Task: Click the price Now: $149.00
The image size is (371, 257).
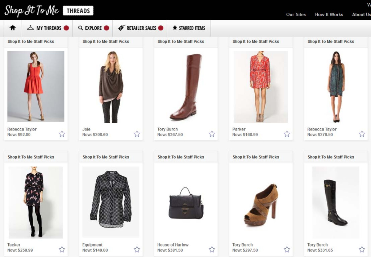Action: click(x=95, y=250)
